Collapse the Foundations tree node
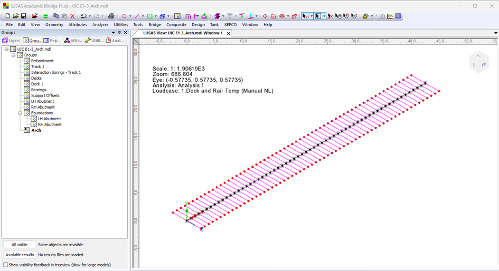This screenshot has height=271, width=499. click(20, 113)
